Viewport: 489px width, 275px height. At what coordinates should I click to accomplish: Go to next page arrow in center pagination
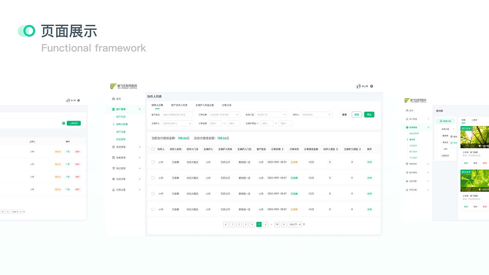[284, 225]
